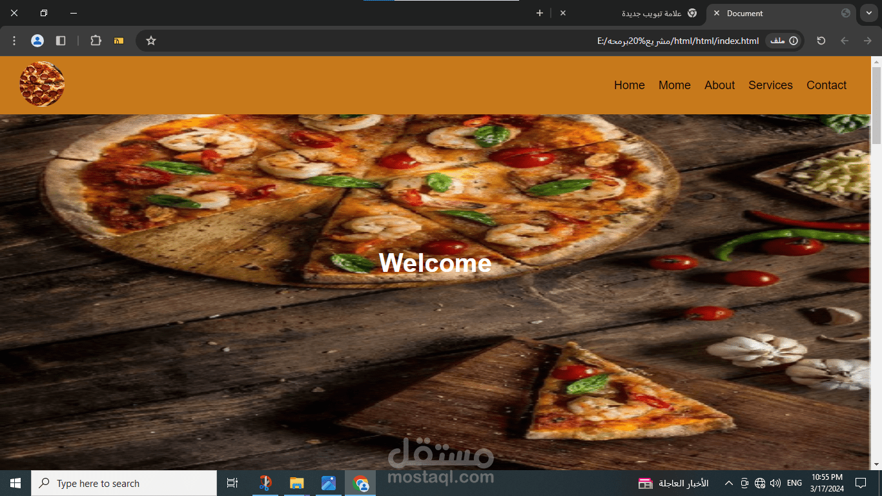Open the Snipping Tool taskbar icon

pos(265,483)
